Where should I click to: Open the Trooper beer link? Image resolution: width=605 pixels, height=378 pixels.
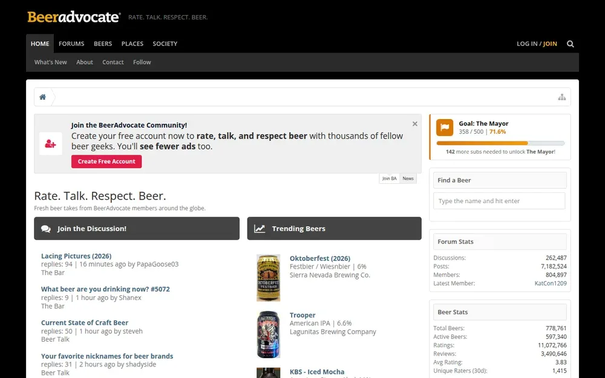click(x=302, y=315)
